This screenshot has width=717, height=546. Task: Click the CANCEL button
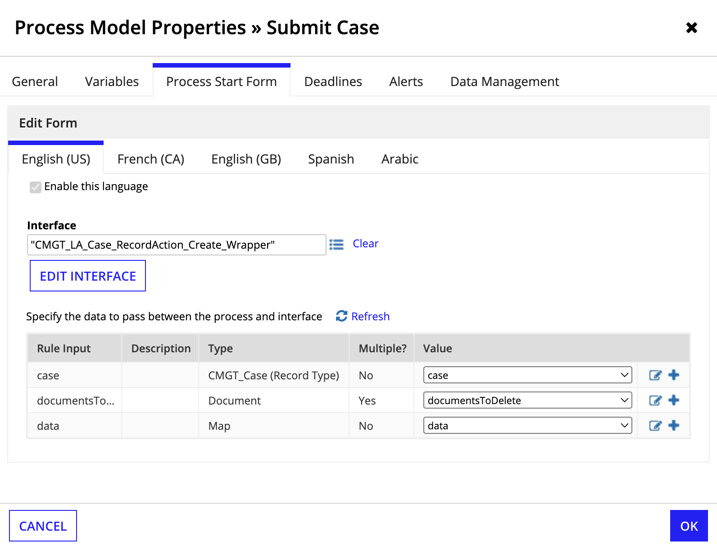43,526
